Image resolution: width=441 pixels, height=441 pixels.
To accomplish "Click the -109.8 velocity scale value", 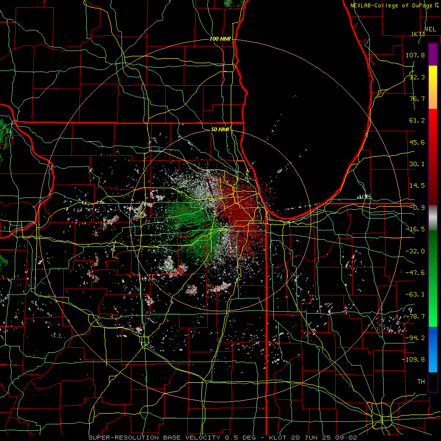I will coord(413,360).
